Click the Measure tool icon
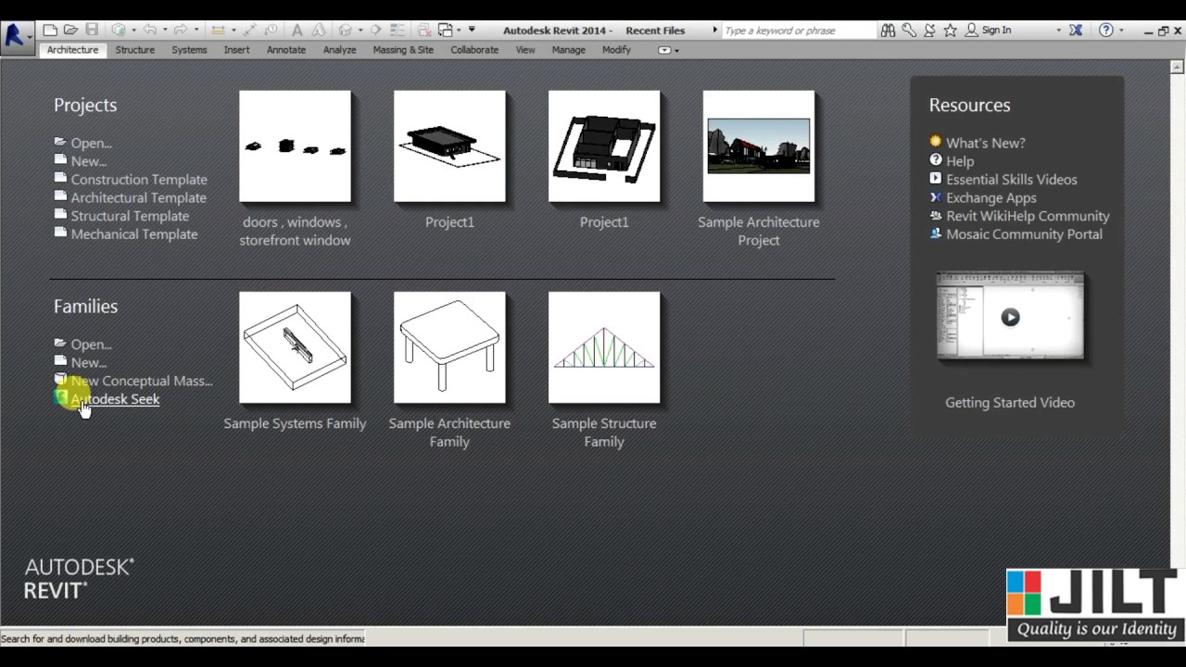The height and width of the screenshot is (667, 1186). pos(250,30)
